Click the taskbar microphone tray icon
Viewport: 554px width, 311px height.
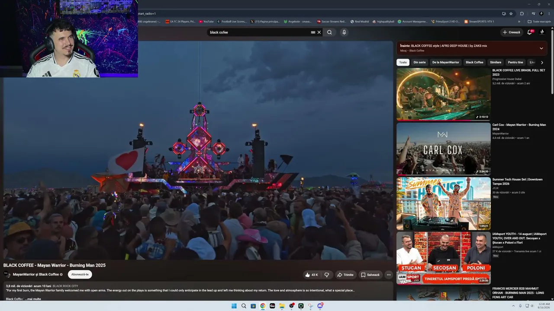520,306
